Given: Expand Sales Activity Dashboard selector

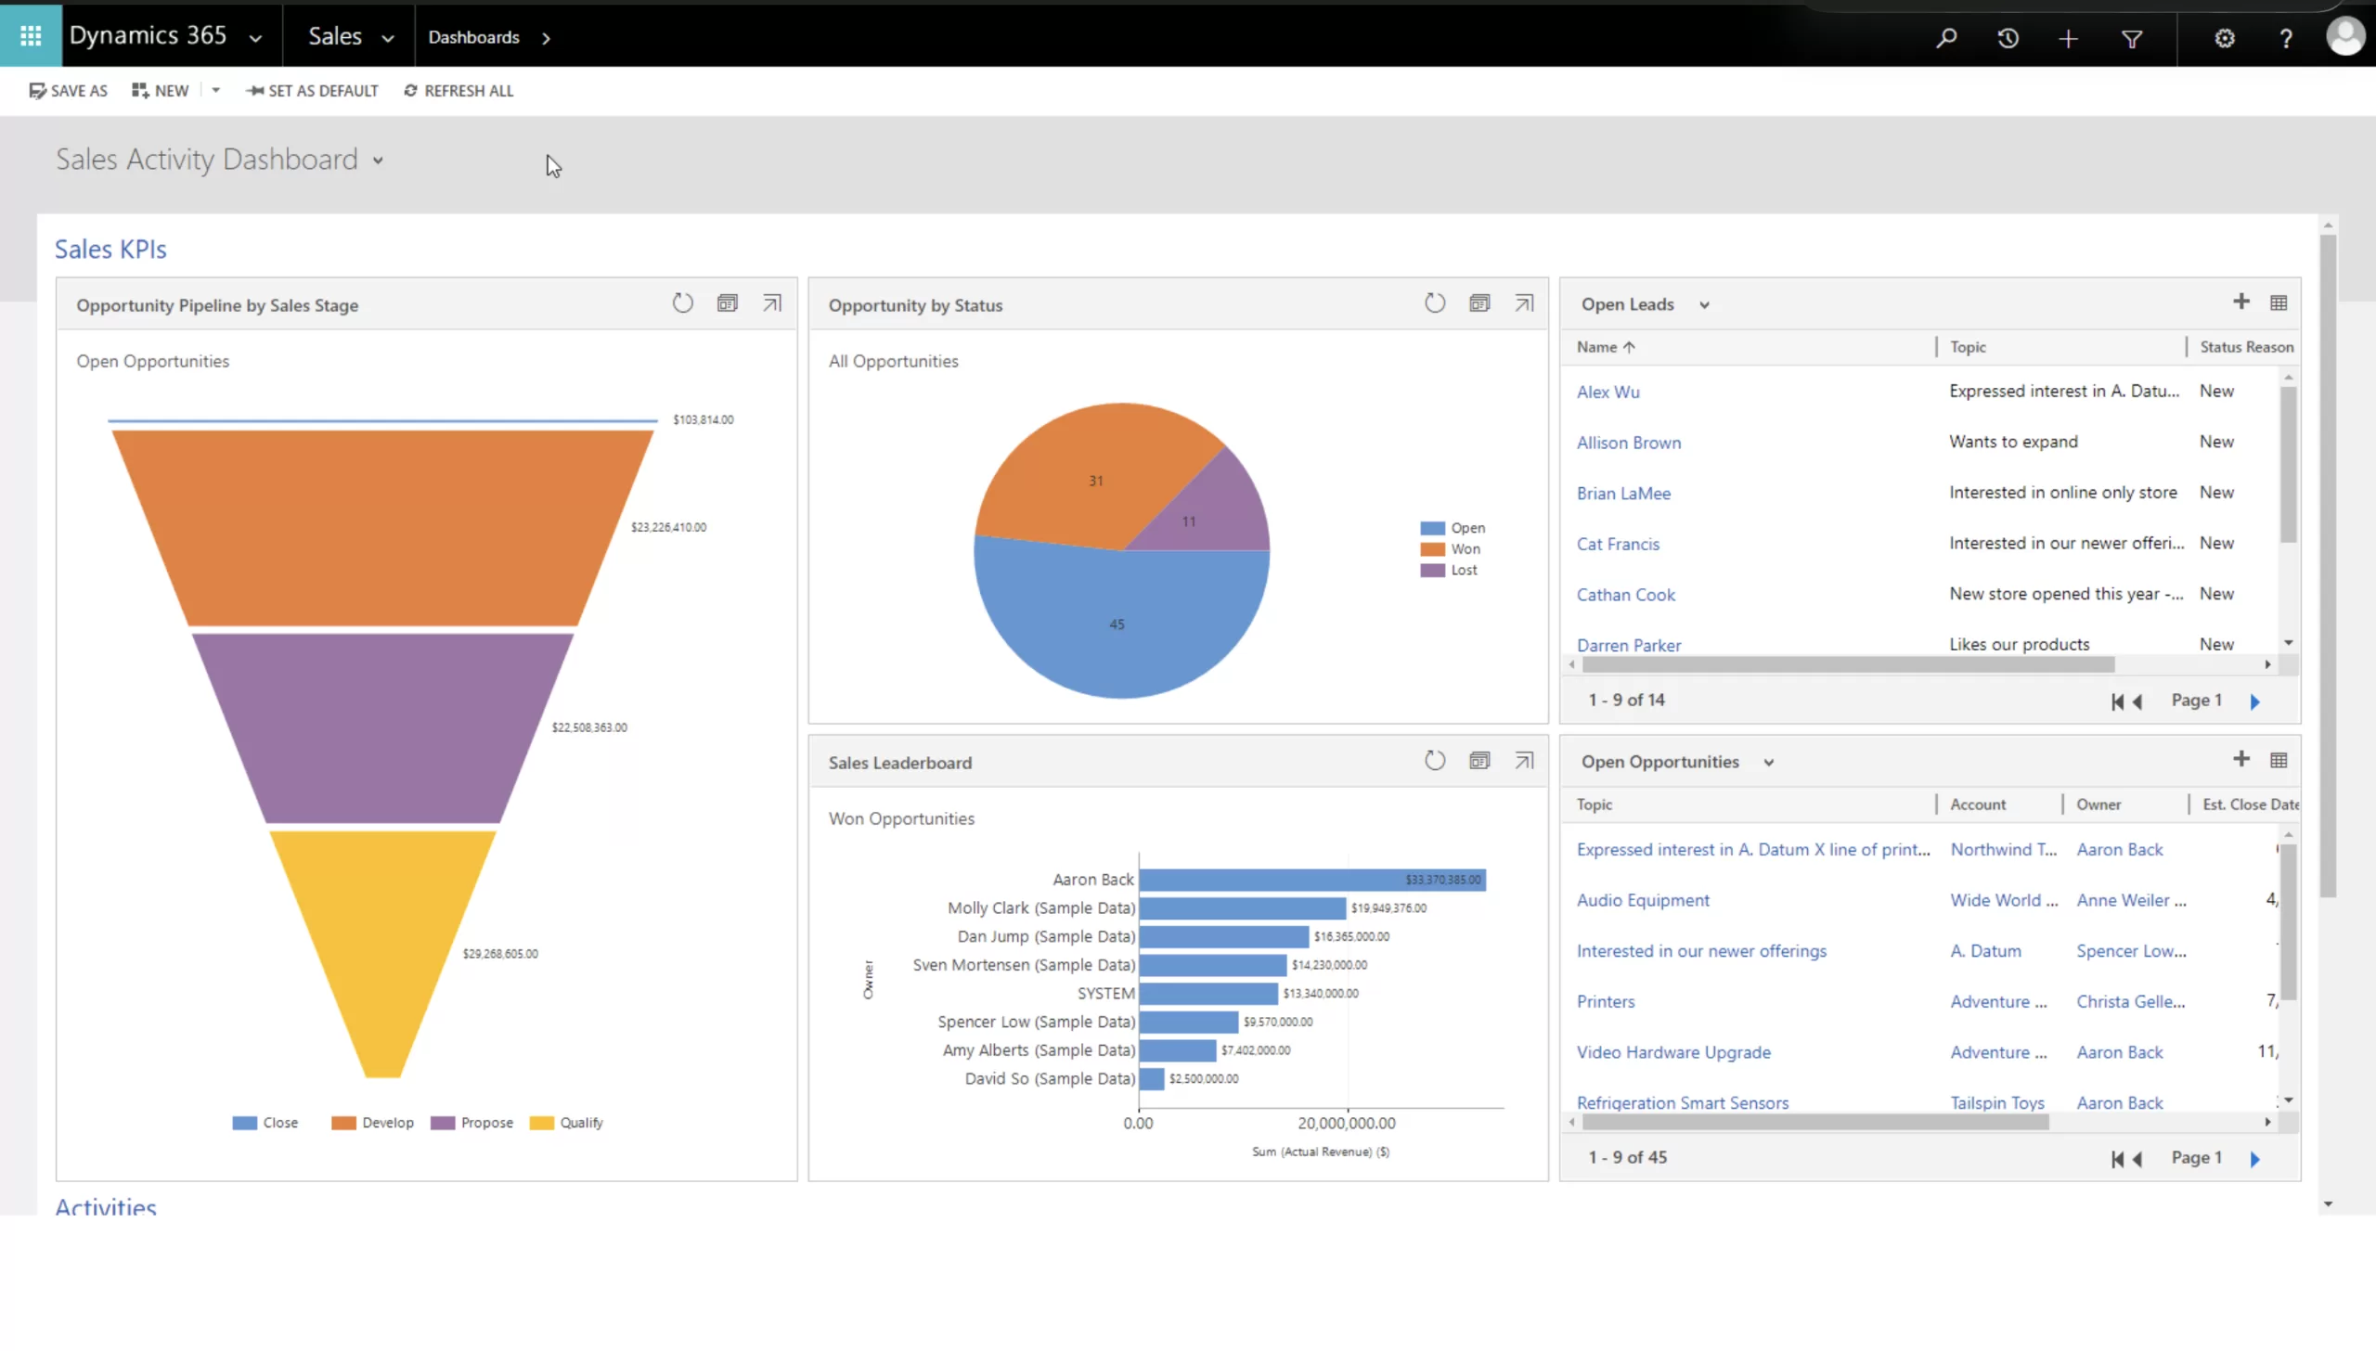Looking at the screenshot, I should point(378,161).
